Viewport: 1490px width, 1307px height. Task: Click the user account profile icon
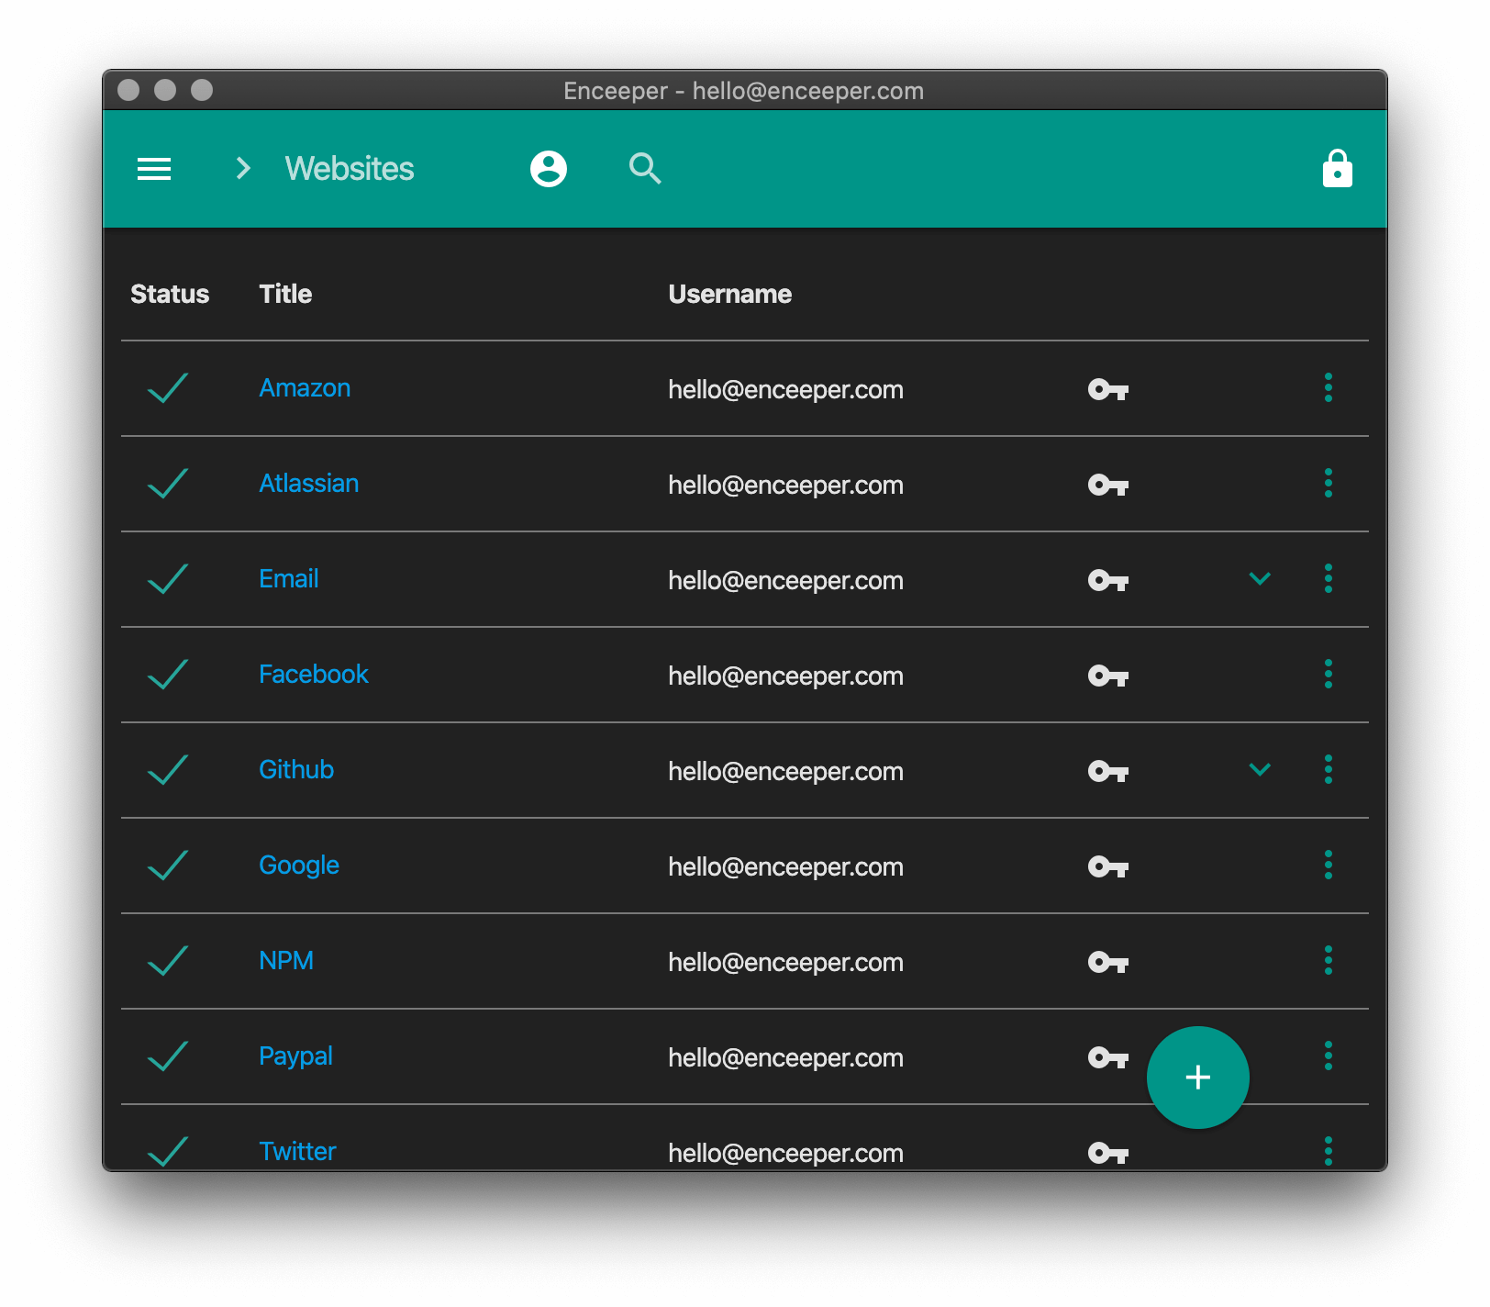pyautogui.click(x=548, y=169)
